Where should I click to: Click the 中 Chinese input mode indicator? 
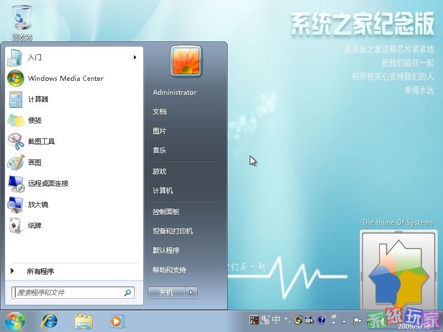276,320
